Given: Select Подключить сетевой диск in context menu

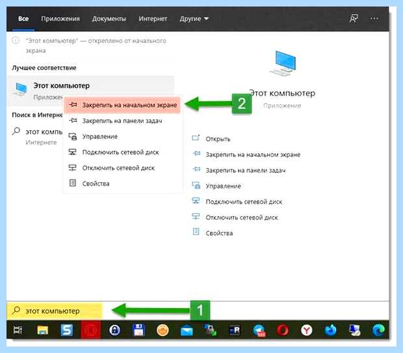Looking at the screenshot, I should tap(122, 152).
